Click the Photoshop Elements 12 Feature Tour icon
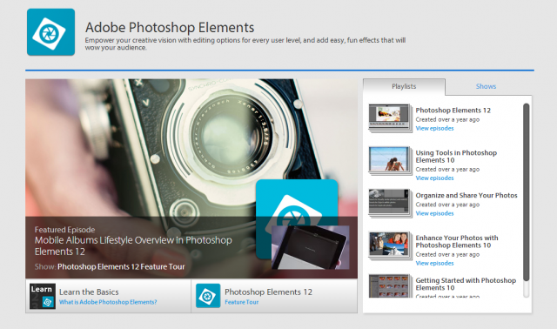This screenshot has height=329, width=557. pos(208,296)
